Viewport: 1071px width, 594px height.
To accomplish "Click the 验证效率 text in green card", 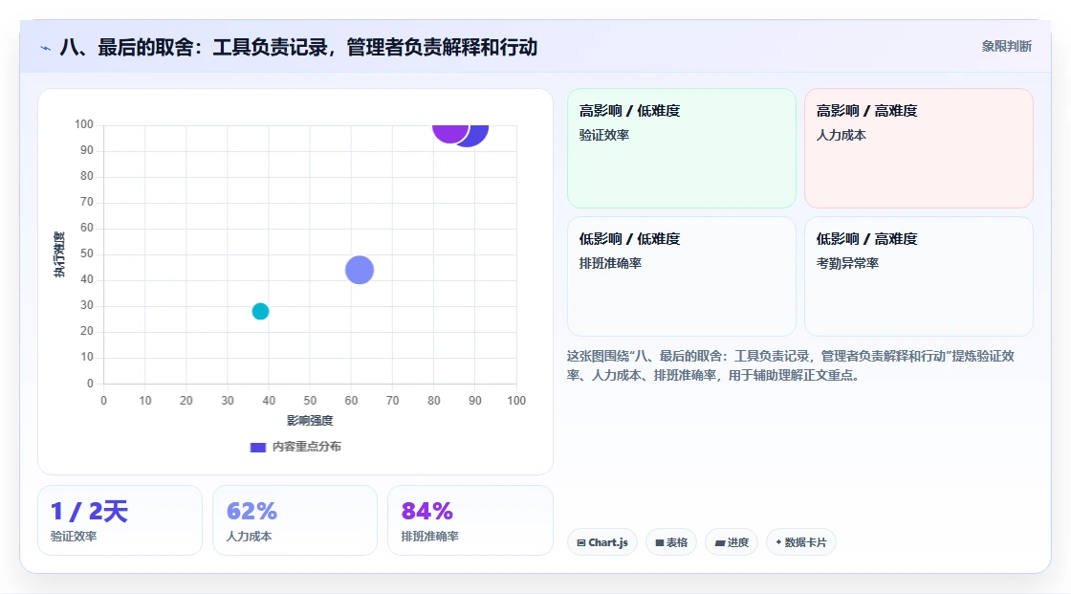I will (603, 135).
